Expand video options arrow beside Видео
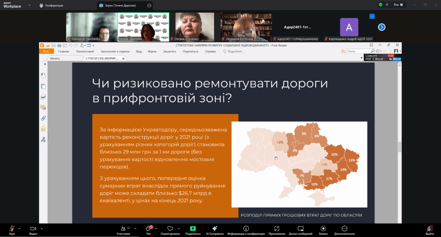The width and height of the screenshot is (441, 237). [x=41, y=228]
